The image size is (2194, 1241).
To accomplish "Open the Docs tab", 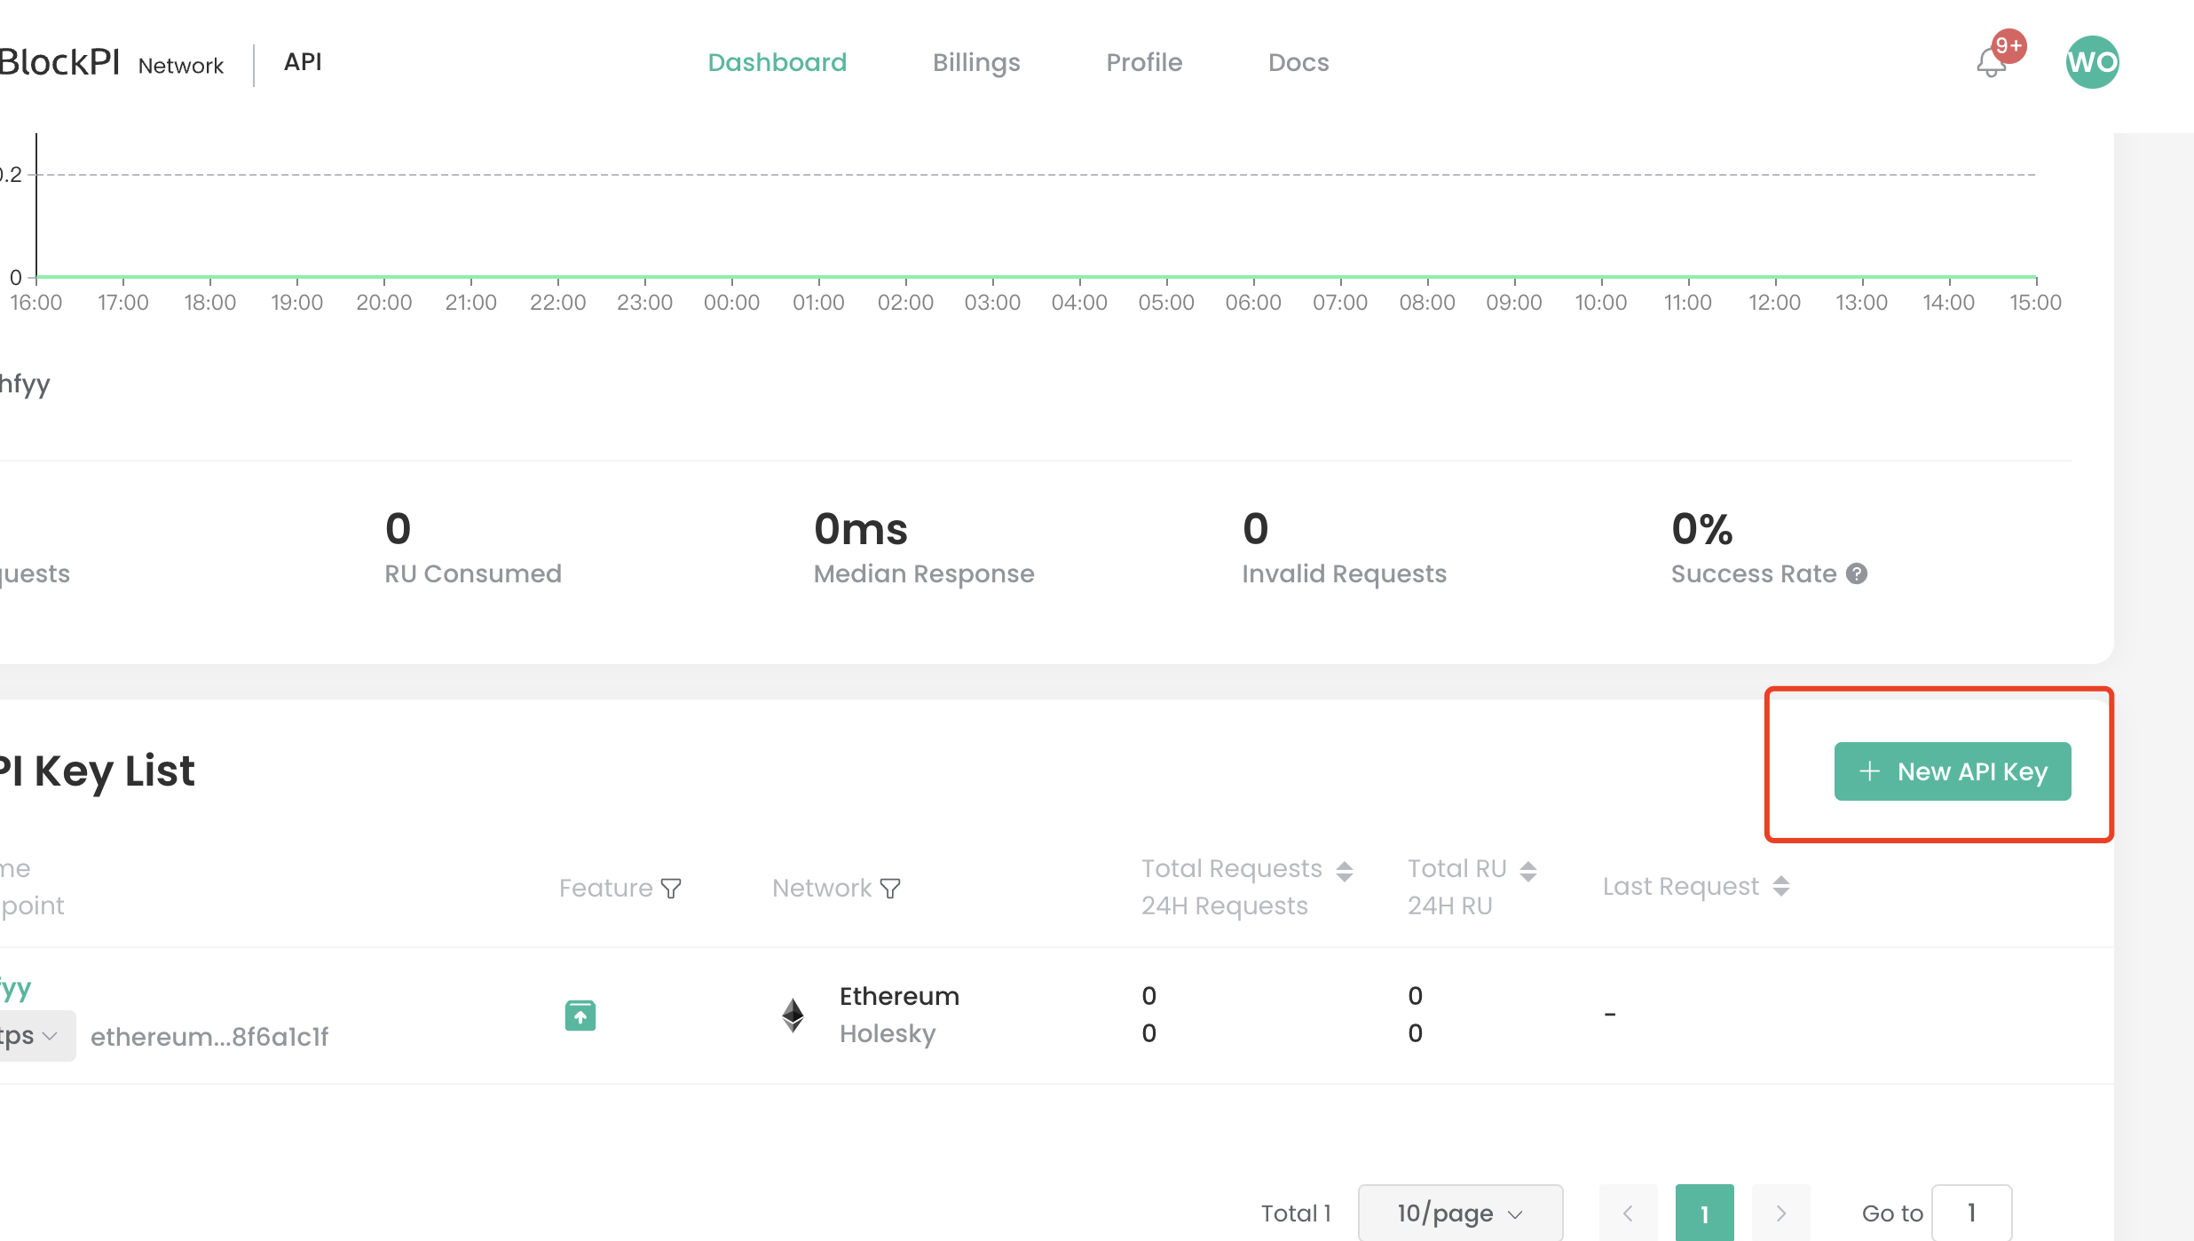I will point(1298,62).
